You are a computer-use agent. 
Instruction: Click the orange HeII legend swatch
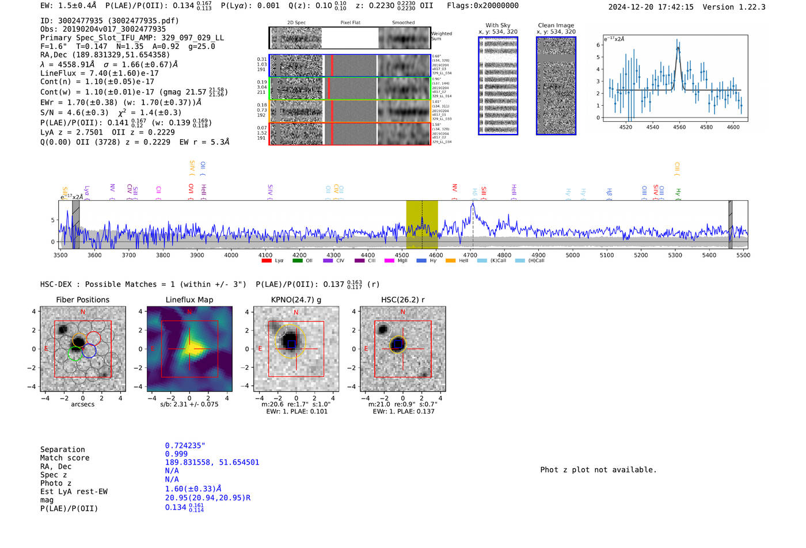click(x=450, y=261)
